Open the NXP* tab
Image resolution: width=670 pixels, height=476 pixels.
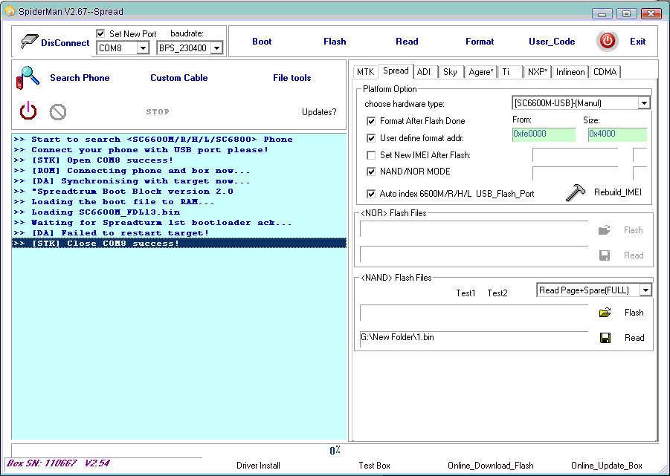[538, 71]
